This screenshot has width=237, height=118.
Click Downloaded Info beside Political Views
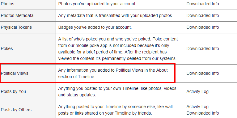point(203,73)
